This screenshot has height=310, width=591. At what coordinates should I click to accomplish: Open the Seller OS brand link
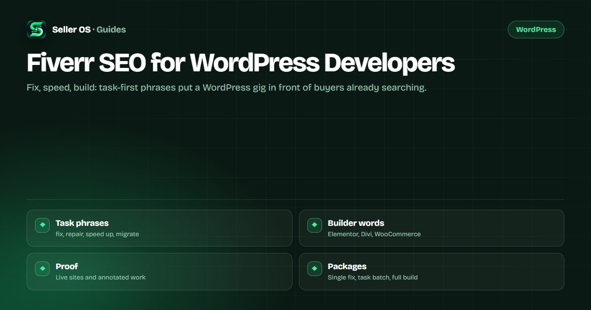(71, 30)
